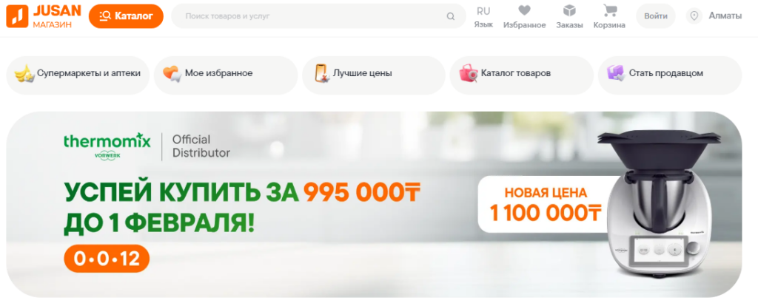Click the Войти login button
This screenshot has width=758, height=306.
coord(656,16)
